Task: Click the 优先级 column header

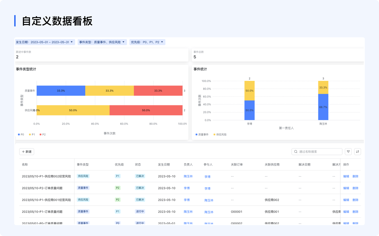Action: [119, 165]
